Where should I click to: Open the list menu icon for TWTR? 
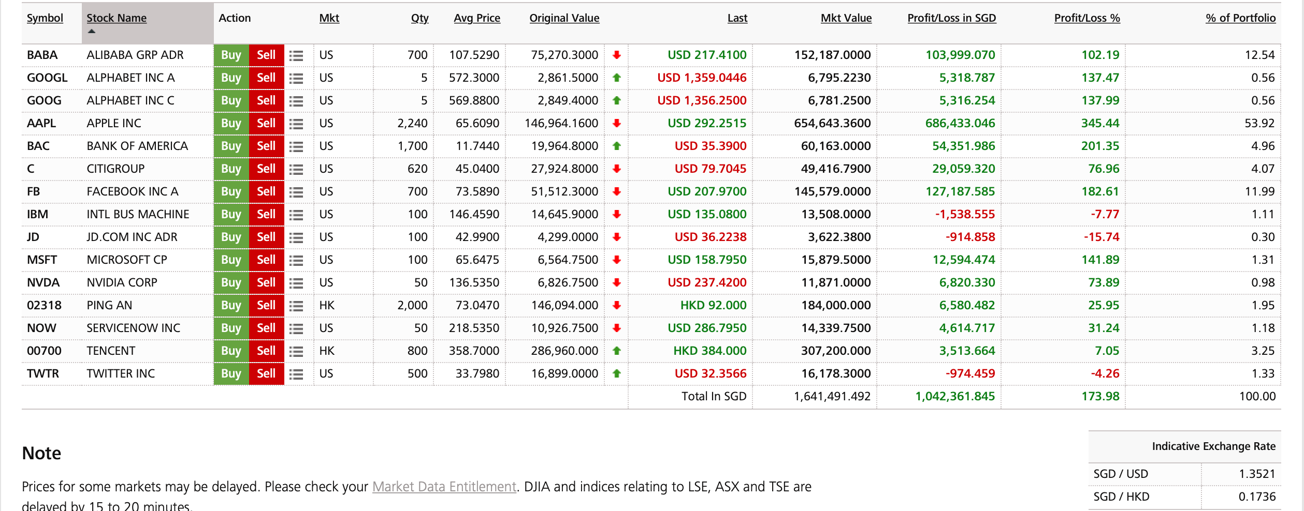click(296, 374)
